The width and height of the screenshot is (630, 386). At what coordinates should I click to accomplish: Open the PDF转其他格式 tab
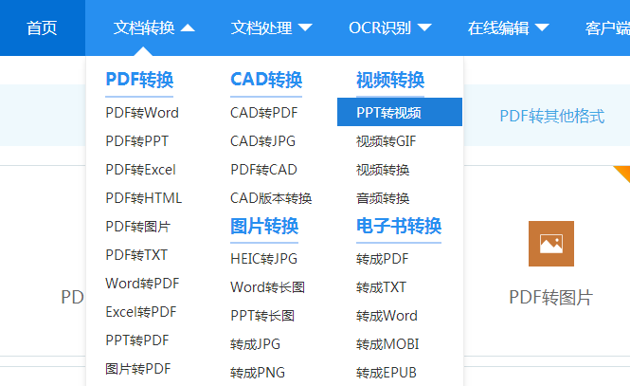(x=552, y=117)
